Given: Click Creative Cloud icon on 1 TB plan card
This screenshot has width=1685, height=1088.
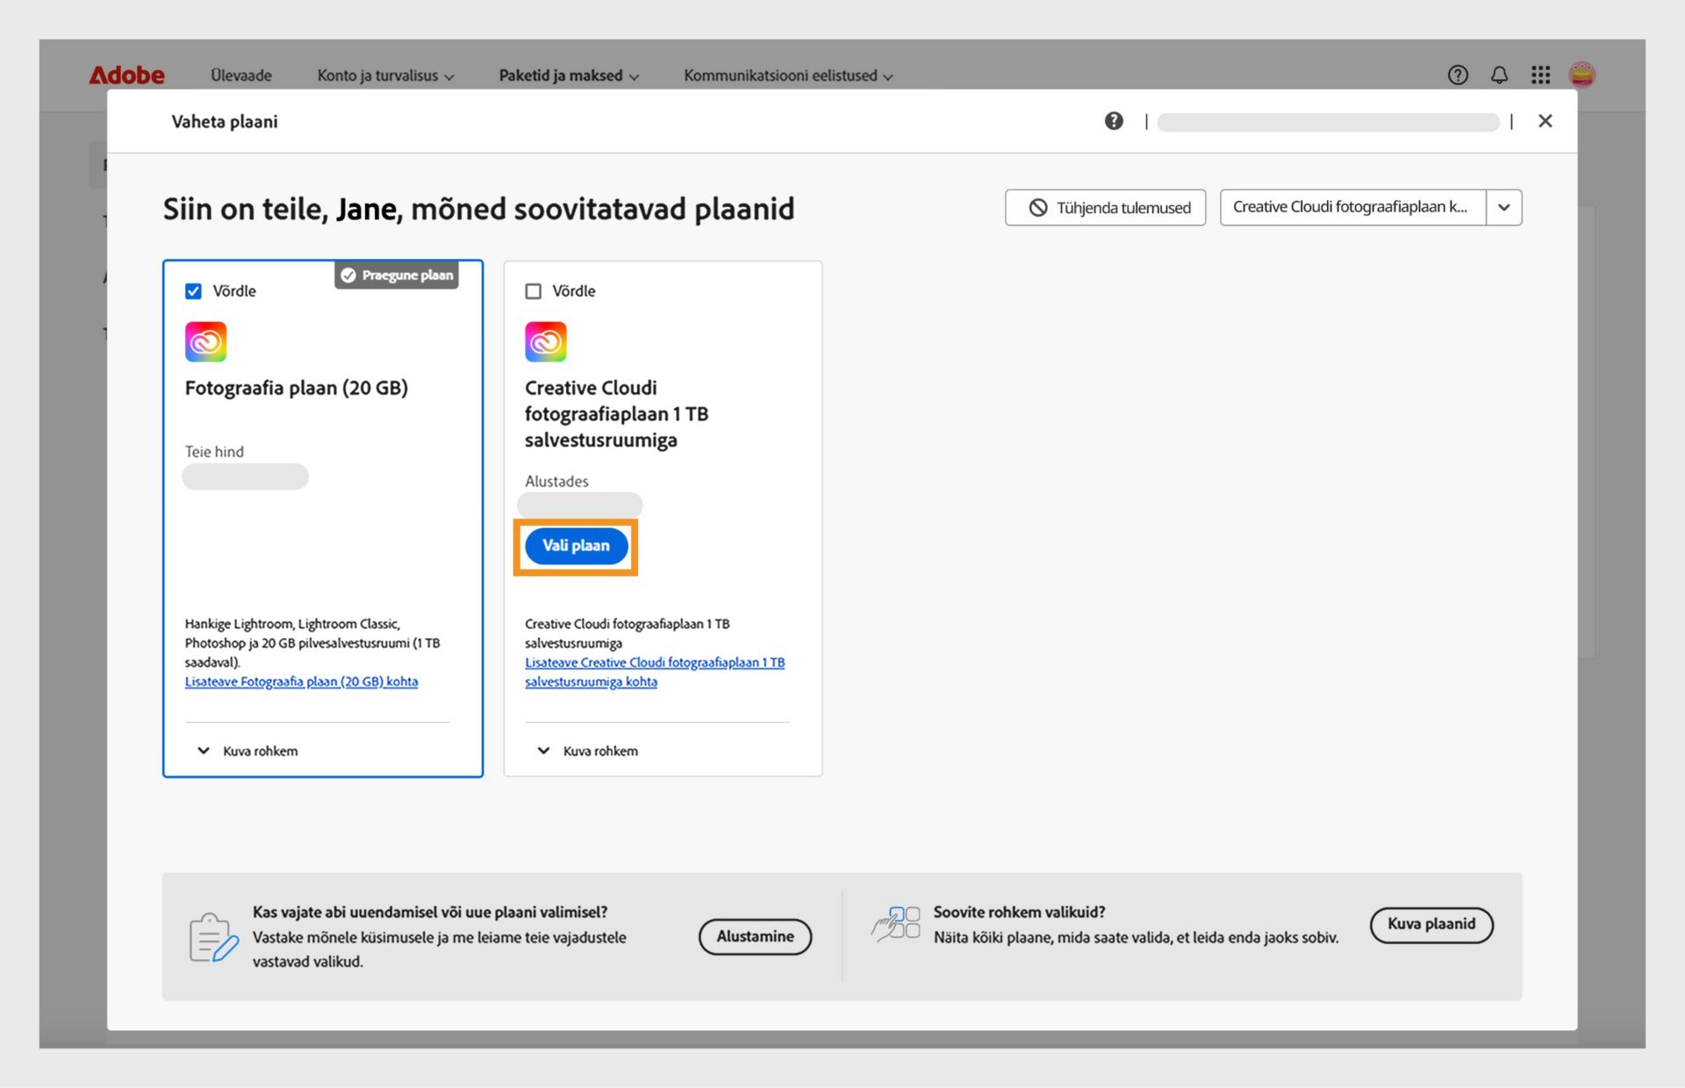Looking at the screenshot, I should (x=546, y=341).
